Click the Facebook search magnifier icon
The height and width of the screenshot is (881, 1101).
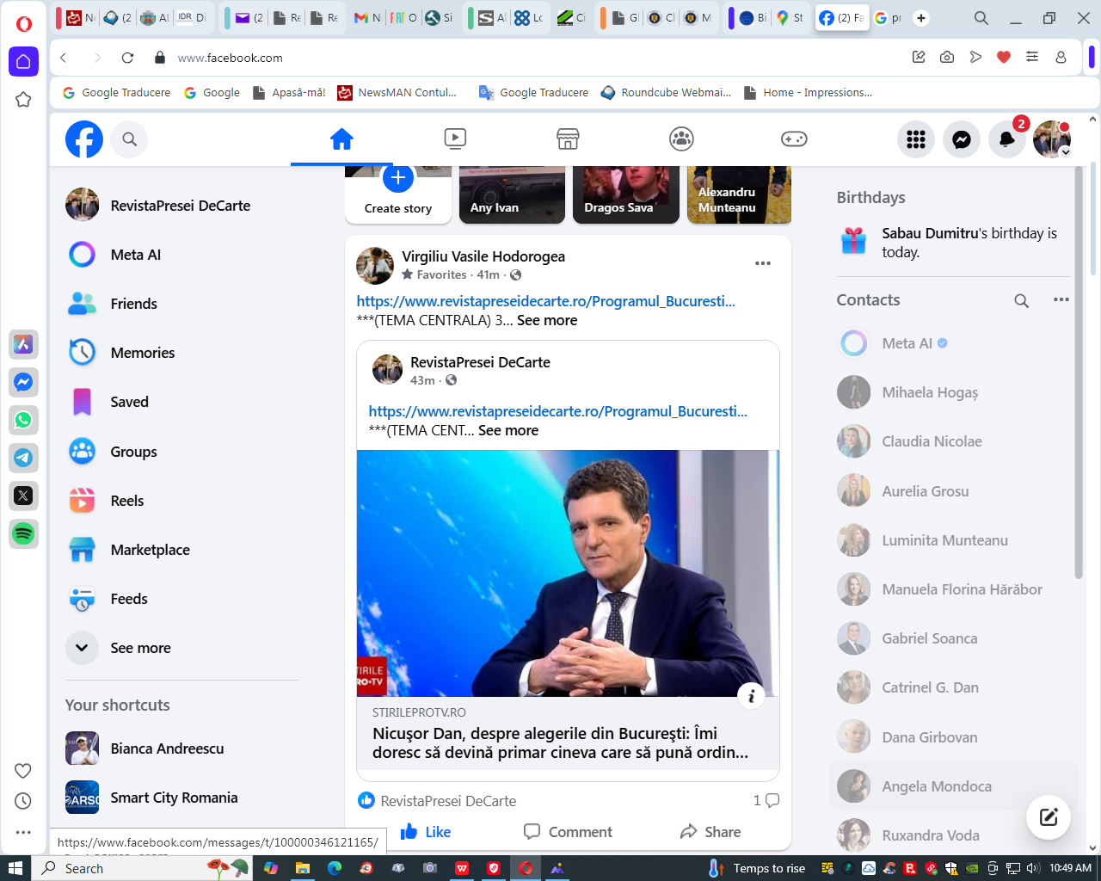pos(129,139)
